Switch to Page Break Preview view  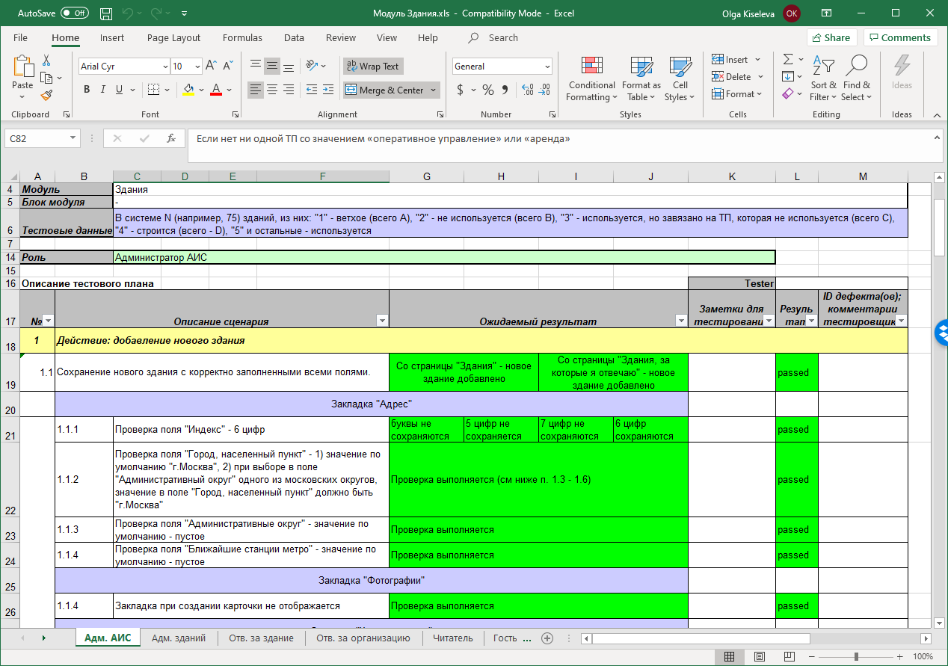click(x=790, y=656)
